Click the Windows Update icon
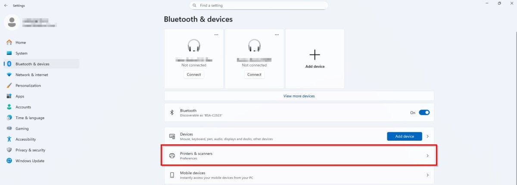517x185 pixels. 9,161
